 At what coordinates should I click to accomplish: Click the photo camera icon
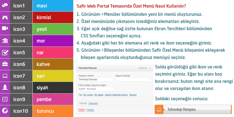[5, 41]
